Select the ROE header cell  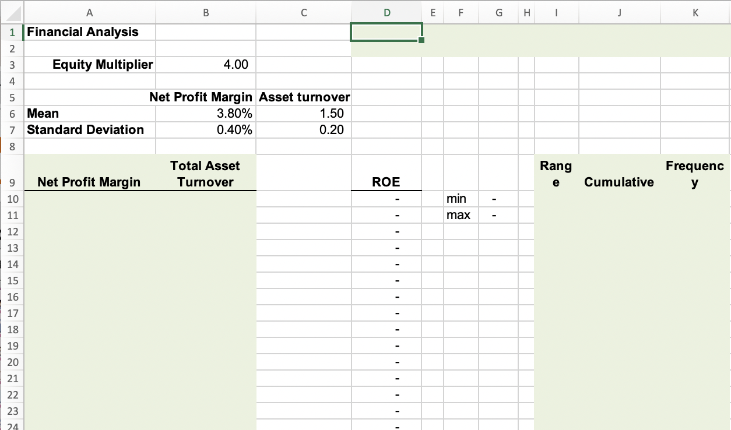(386, 173)
